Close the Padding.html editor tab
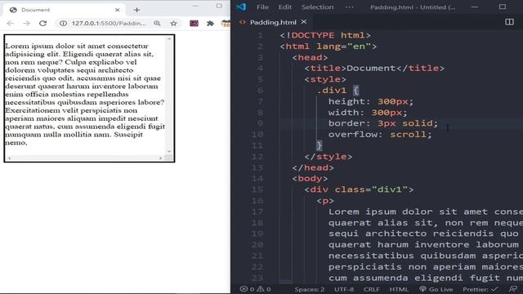This screenshot has height=294, width=523. (x=303, y=22)
